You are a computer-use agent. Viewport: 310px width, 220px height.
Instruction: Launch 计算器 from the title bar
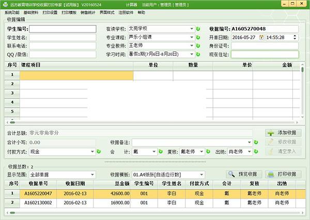click(131, 5)
